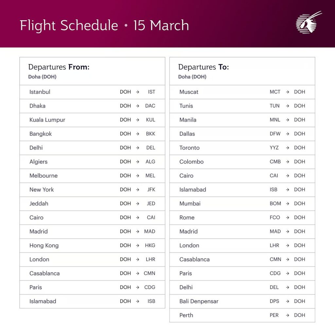Click the ALG airport code

[150, 162]
